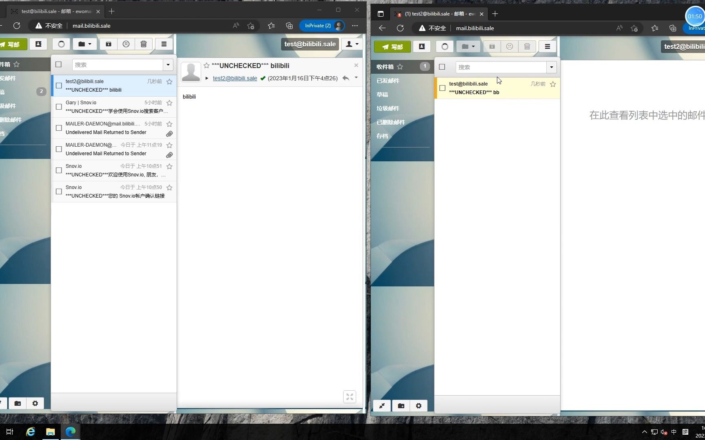
Task: Star the Snov.io 上午10点51 message
Action: [x=169, y=166]
